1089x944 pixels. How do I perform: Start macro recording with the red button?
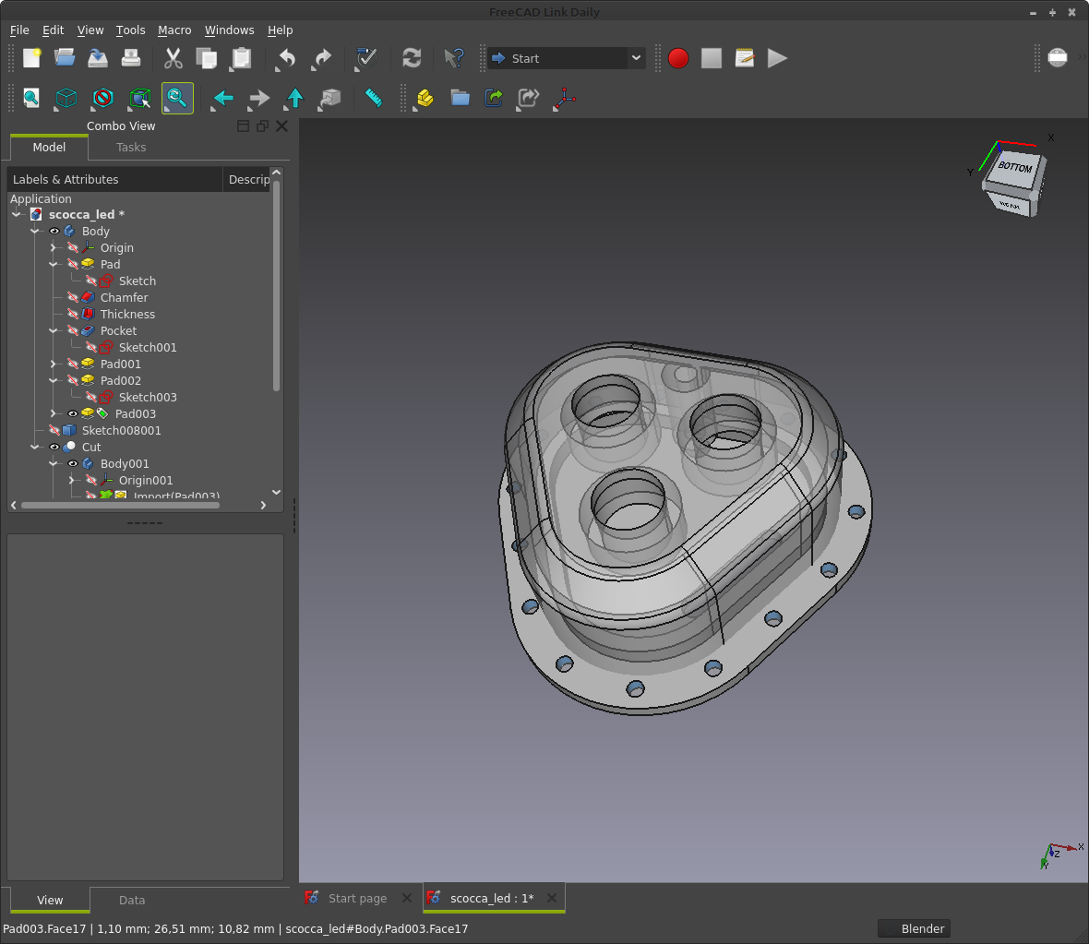[677, 58]
